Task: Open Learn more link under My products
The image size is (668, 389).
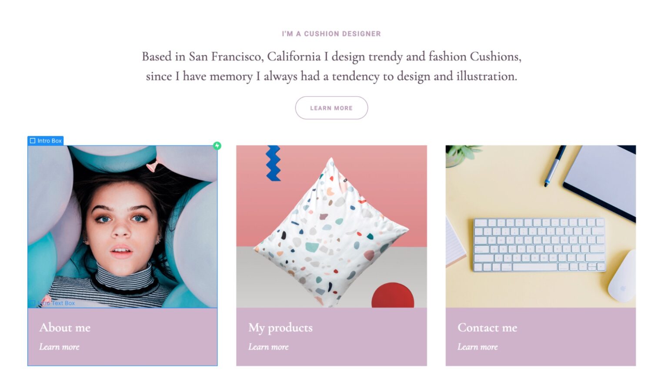Action: point(268,347)
